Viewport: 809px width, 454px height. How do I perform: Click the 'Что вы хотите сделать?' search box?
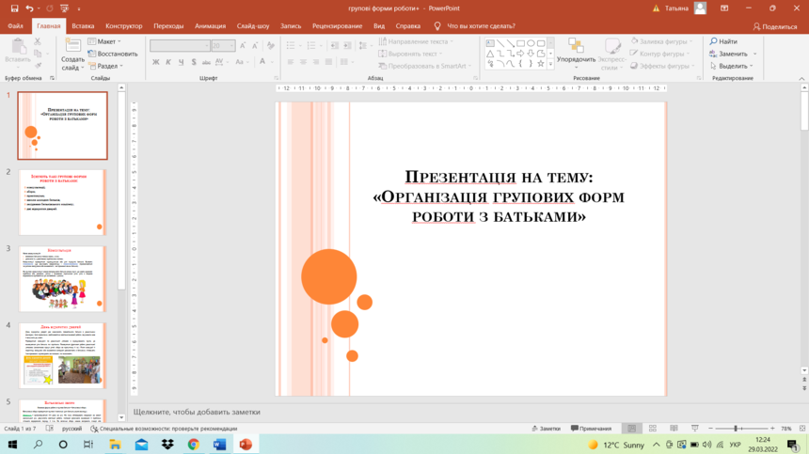point(481,25)
